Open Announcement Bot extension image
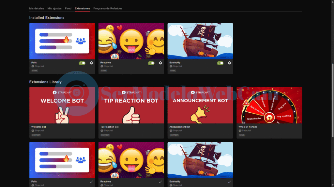334x187 pixels. [200, 105]
